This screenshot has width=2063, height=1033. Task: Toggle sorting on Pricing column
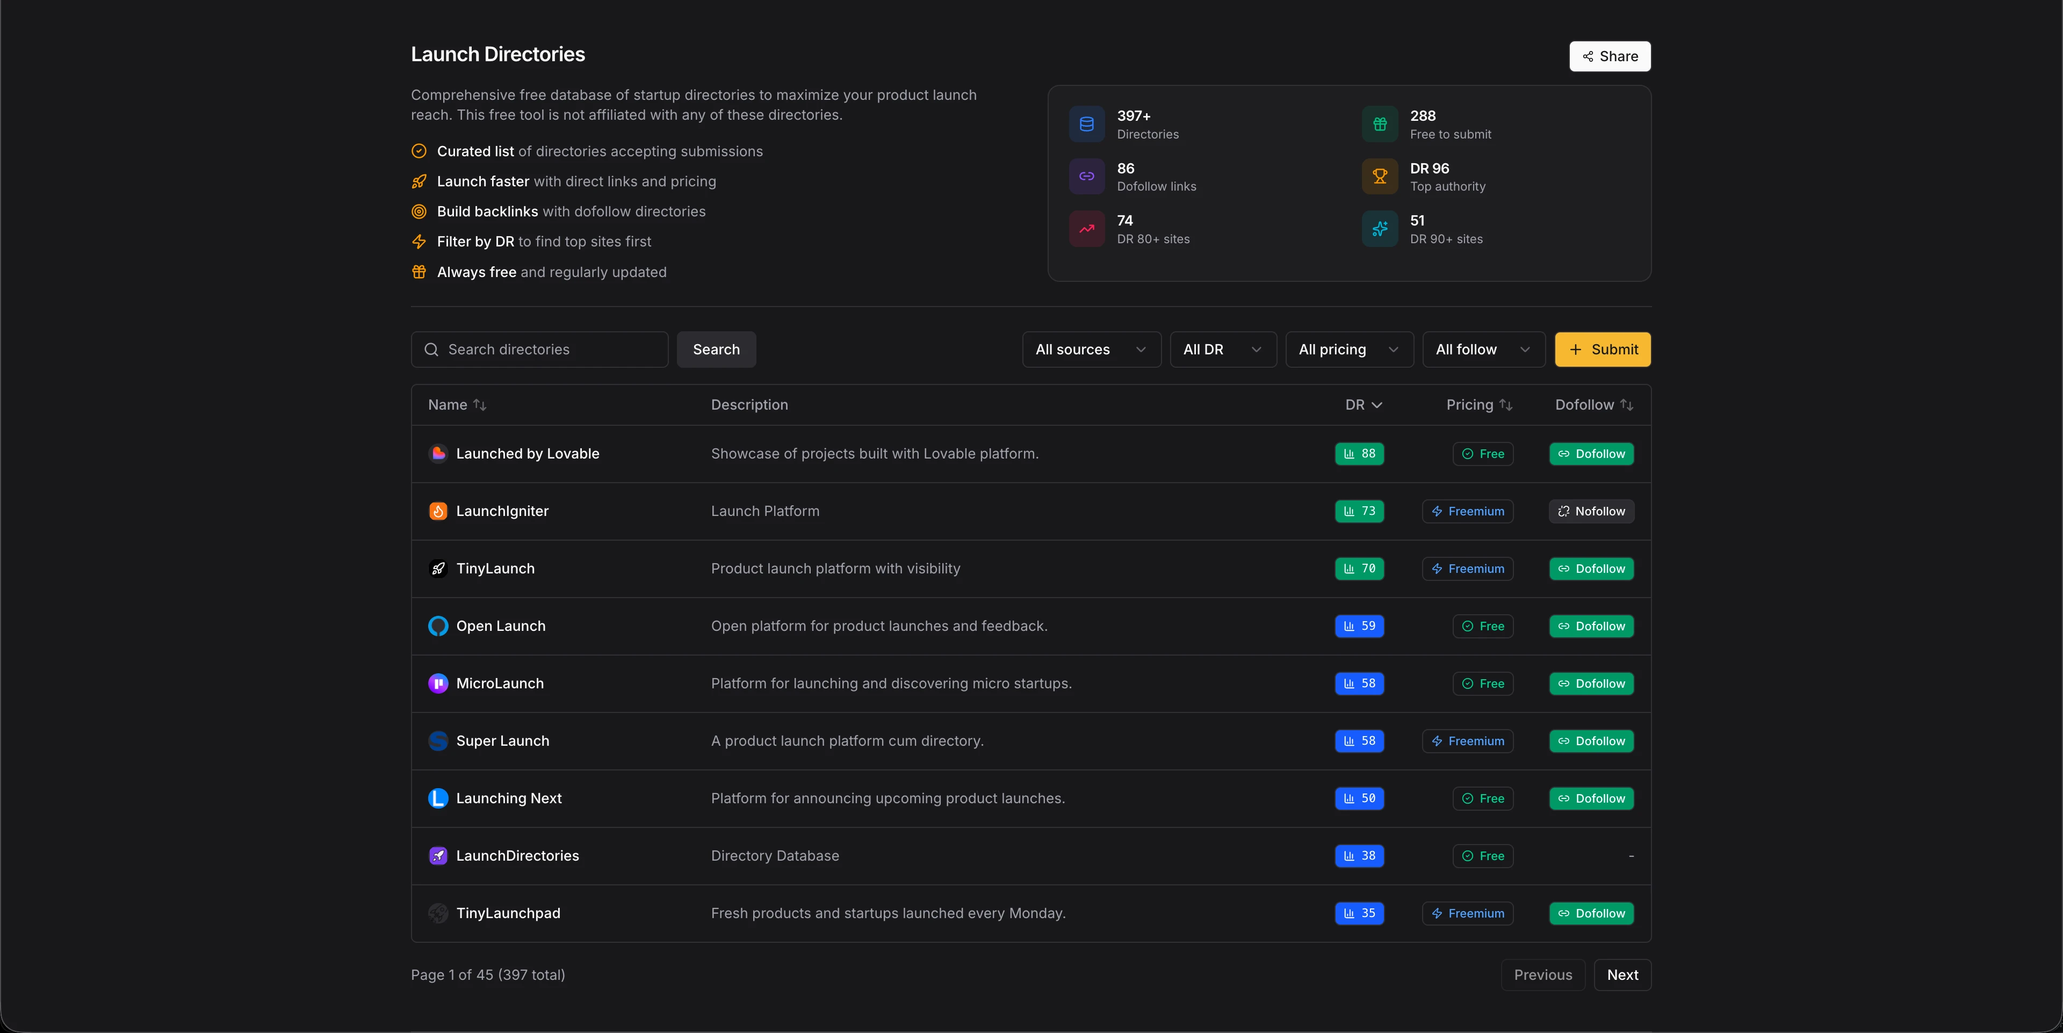coord(1478,405)
